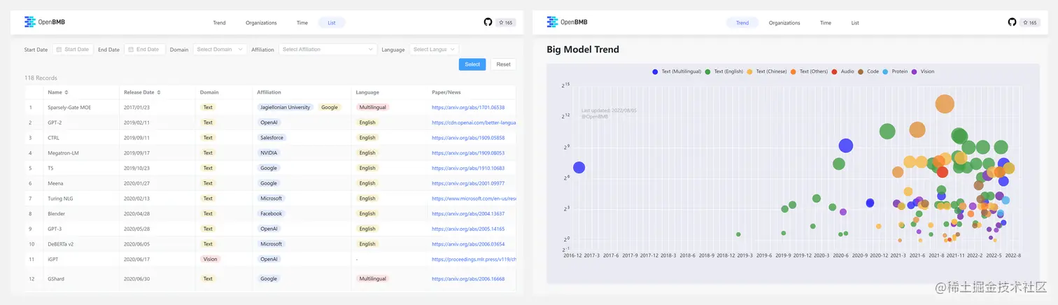Open the cdn.openai.com link for GPT-2
This screenshot has height=305, width=1058.
474,122
